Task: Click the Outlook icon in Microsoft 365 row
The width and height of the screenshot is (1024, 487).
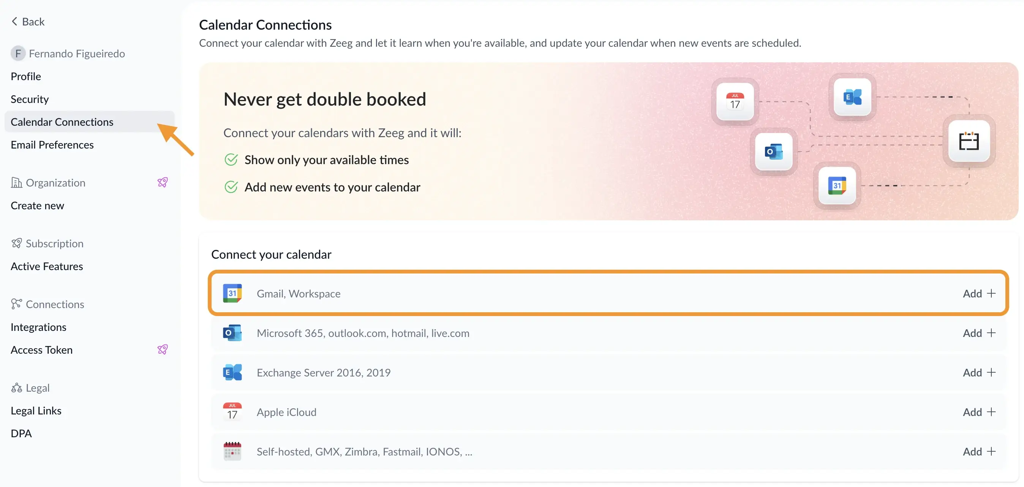Action: point(232,333)
